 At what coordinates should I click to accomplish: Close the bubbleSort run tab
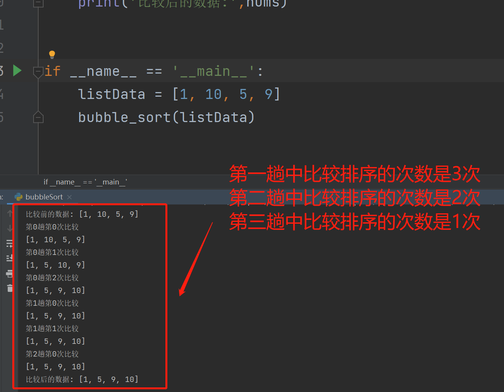69,197
